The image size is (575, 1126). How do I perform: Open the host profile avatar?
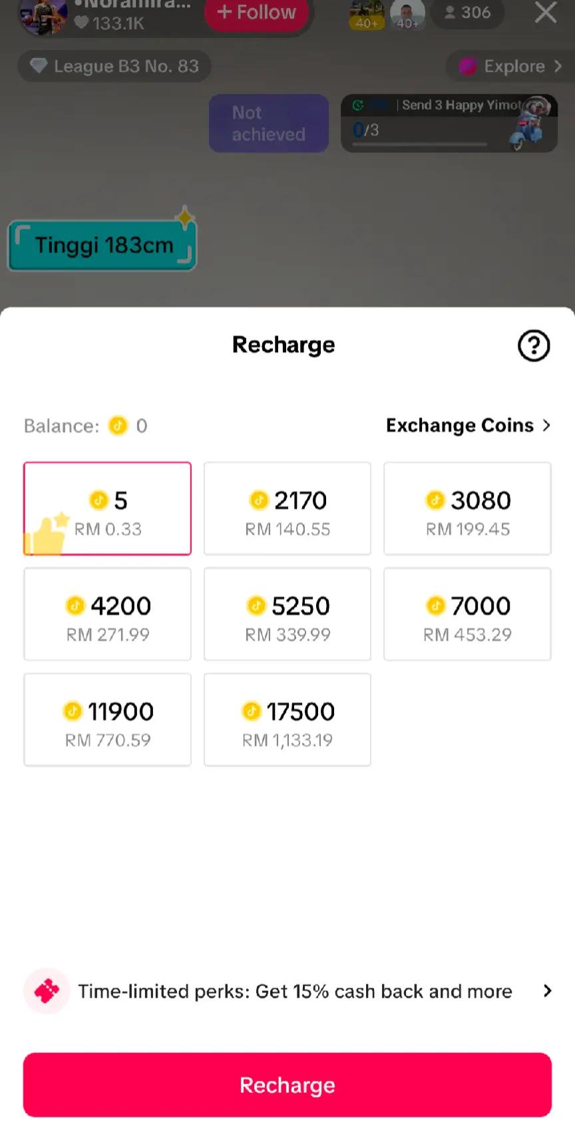pos(44,15)
